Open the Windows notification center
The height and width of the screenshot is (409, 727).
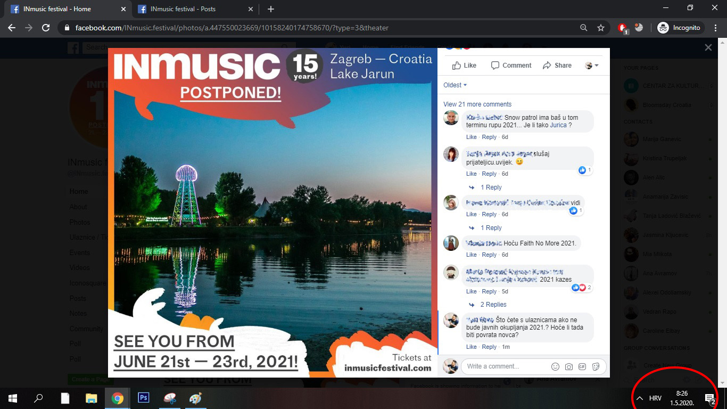(710, 398)
